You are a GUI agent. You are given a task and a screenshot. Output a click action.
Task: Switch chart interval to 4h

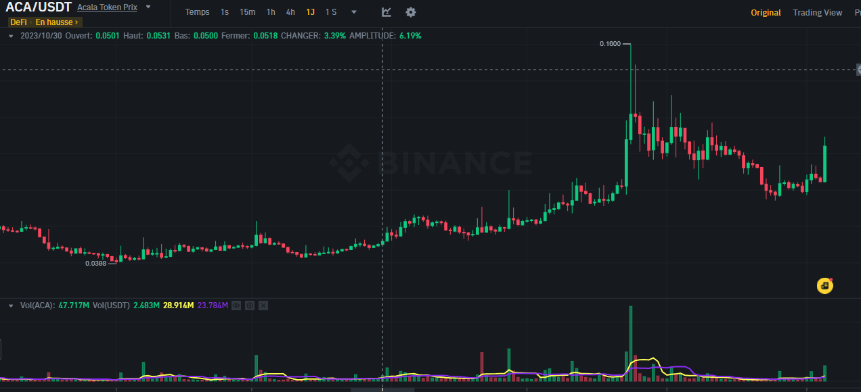(x=290, y=12)
